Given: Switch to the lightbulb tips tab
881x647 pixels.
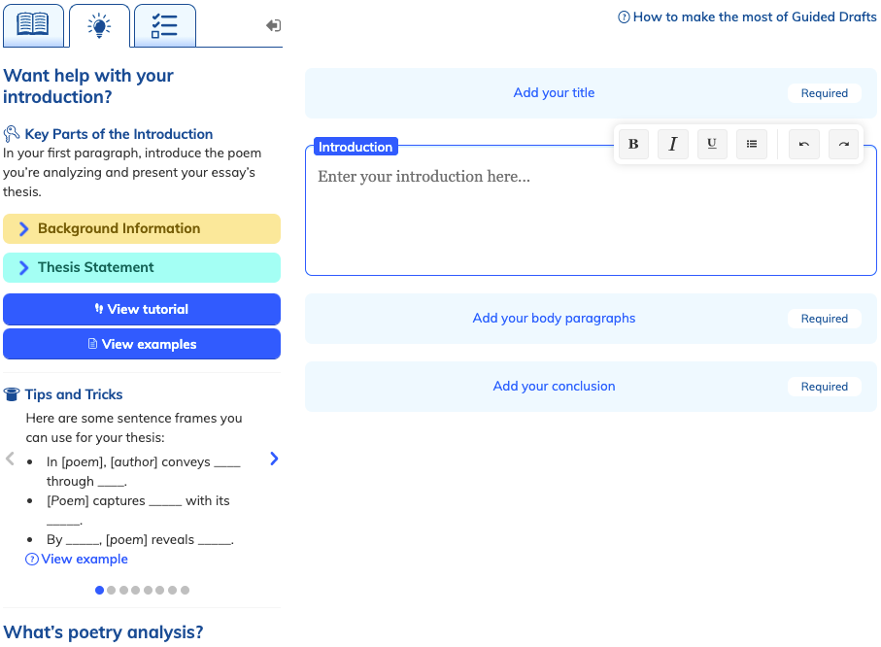Looking at the screenshot, I should click(x=99, y=26).
